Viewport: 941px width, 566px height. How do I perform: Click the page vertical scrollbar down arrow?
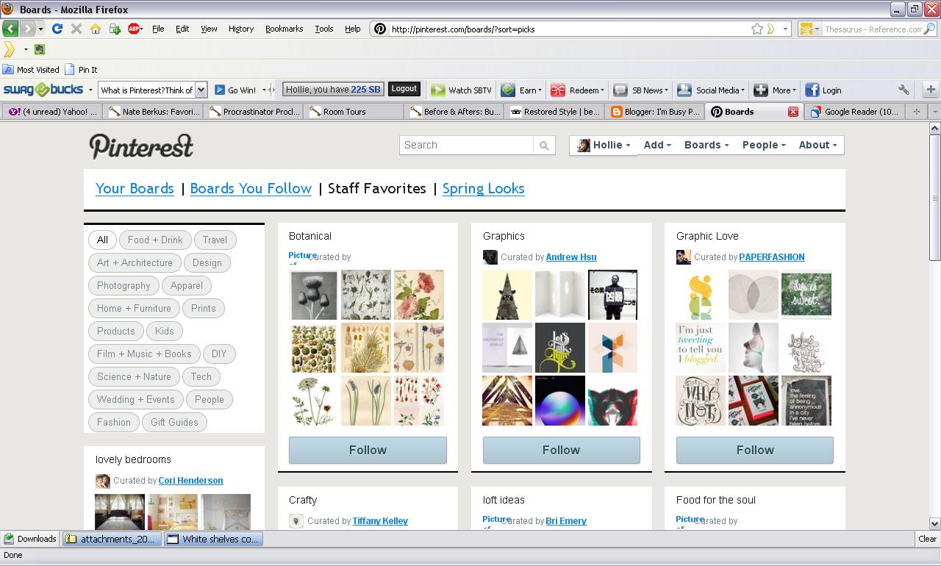click(x=934, y=523)
